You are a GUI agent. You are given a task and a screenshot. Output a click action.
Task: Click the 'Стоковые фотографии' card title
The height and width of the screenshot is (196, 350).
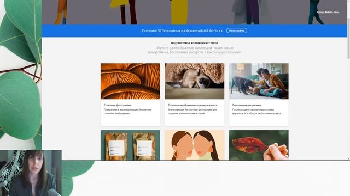pos(118,105)
